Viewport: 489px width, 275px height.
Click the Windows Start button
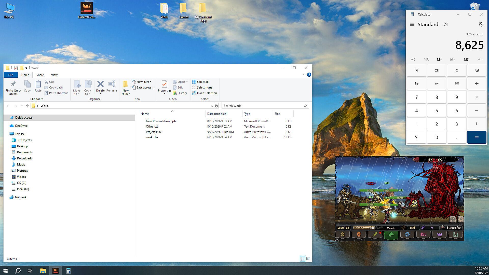(5, 270)
